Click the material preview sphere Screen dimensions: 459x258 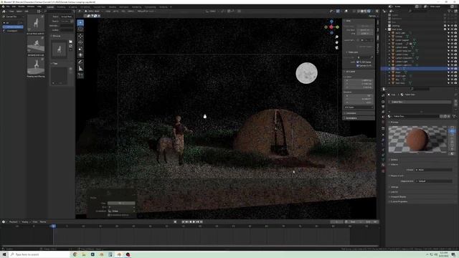click(x=417, y=140)
